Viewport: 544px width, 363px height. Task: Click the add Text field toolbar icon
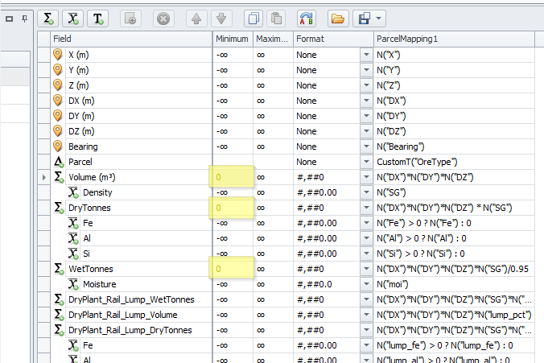point(98,18)
